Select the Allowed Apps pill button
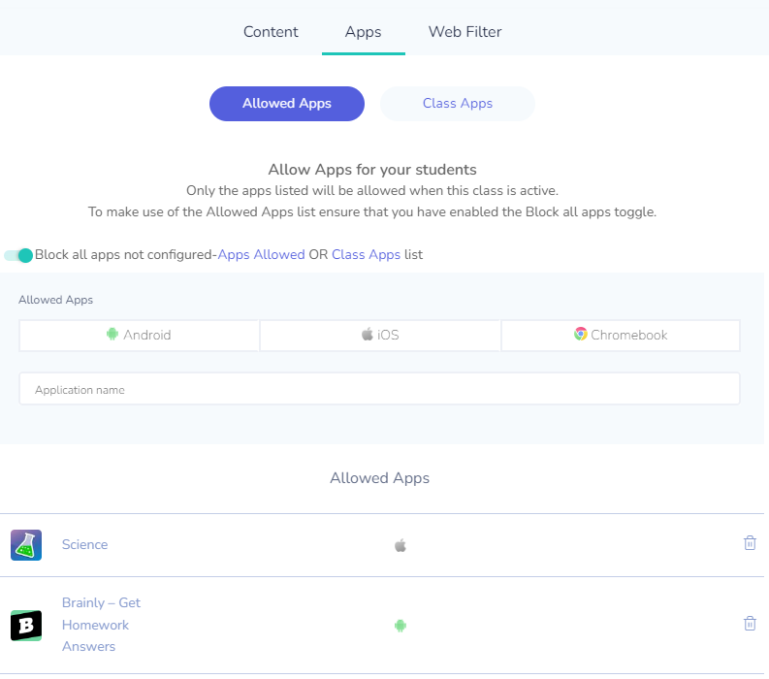Image resolution: width=769 pixels, height=679 pixels. click(287, 104)
